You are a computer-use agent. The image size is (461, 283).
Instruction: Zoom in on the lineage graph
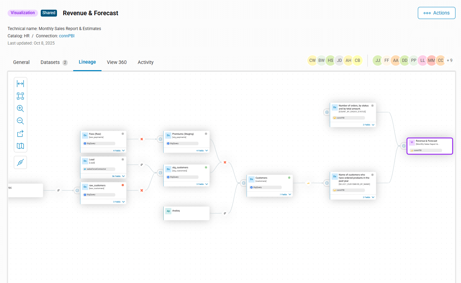pos(20,109)
